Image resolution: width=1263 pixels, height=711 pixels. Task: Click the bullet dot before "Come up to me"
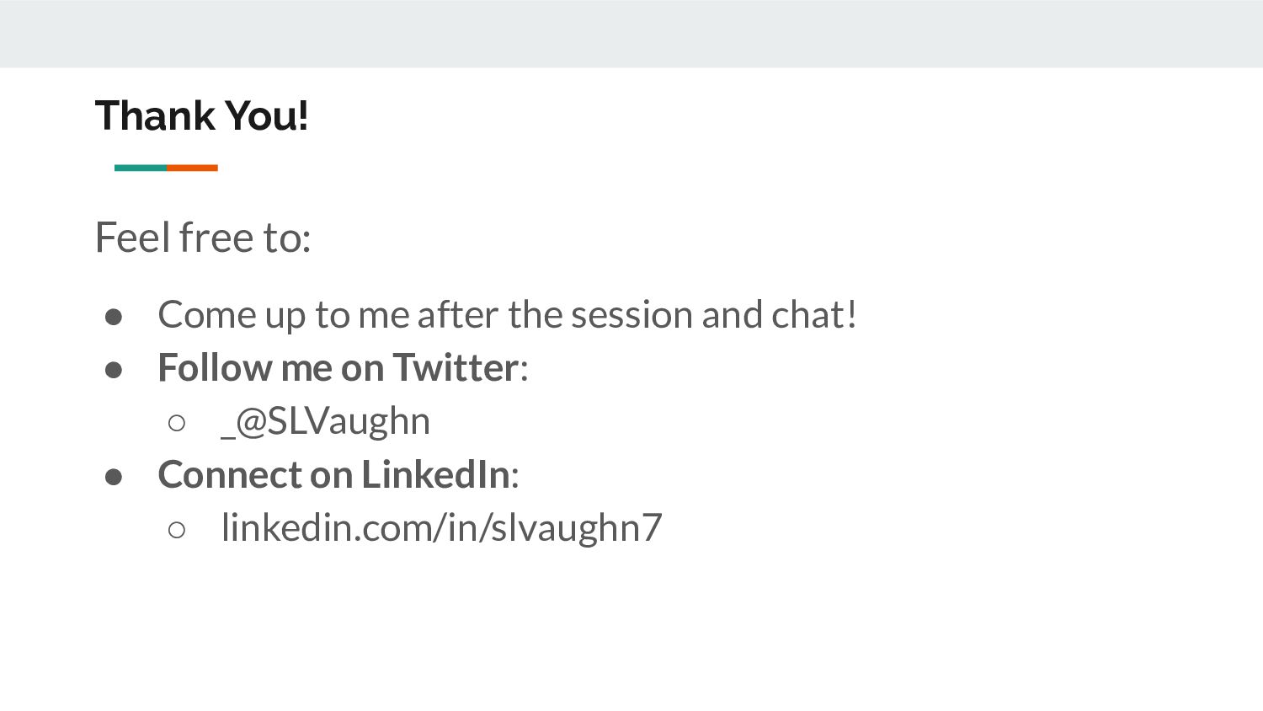(114, 317)
